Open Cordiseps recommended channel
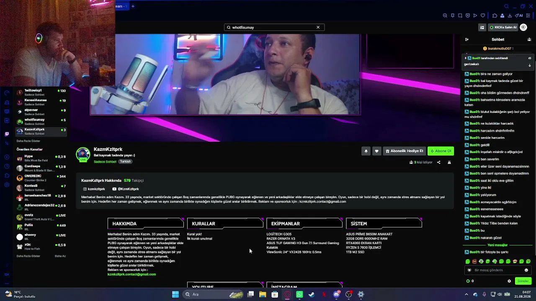Image resolution: width=536 pixels, height=301 pixels. coord(41,168)
